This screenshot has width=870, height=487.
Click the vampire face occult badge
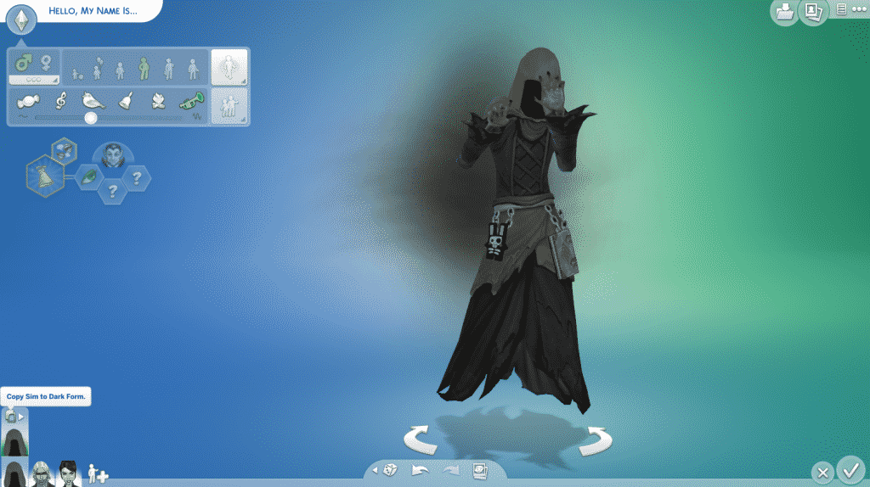pos(113,155)
